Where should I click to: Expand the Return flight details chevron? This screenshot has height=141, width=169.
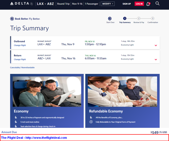click(156, 60)
